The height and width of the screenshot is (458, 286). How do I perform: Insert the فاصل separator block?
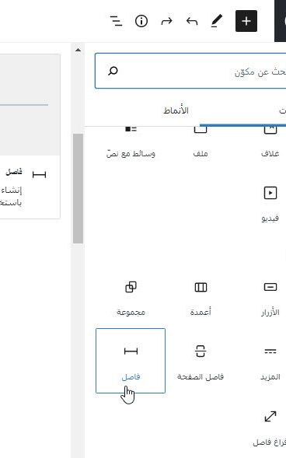click(x=131, y=361)
